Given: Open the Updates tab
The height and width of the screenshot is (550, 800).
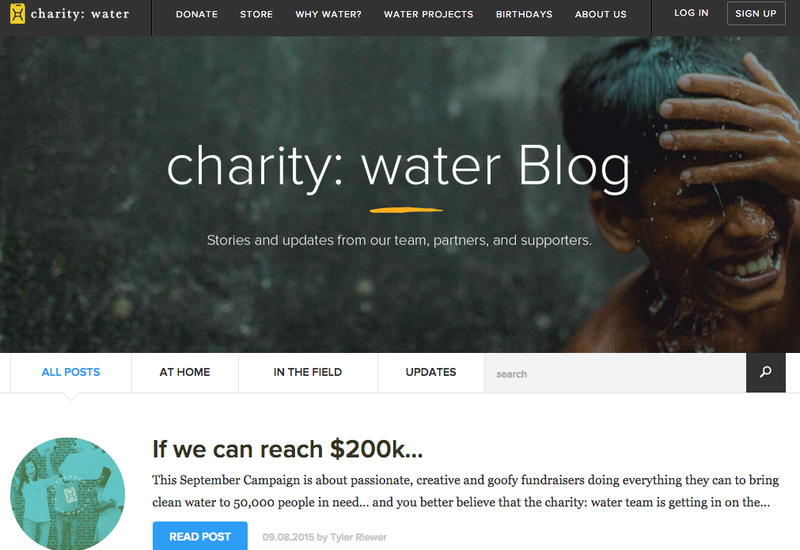Looking at the screenshot, I should coord(431,373).
